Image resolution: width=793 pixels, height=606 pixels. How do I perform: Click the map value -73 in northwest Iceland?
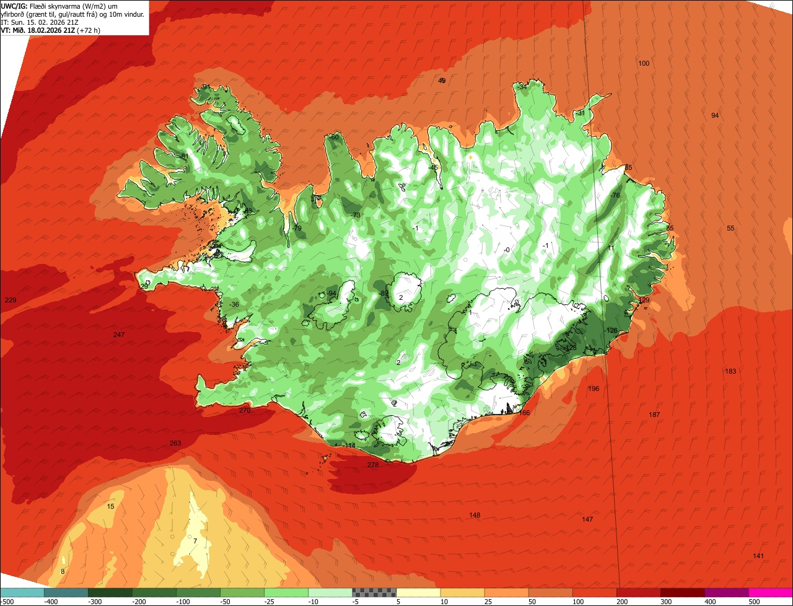click(x=355, y=215)
